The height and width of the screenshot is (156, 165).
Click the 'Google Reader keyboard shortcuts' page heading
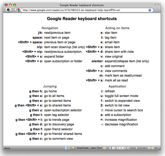pos(82,19)
